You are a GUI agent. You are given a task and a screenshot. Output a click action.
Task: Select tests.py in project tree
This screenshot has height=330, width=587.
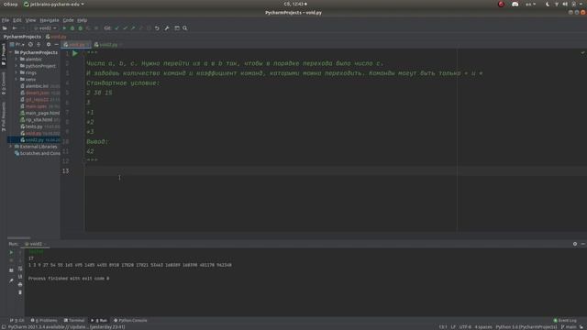pos(34,126)
